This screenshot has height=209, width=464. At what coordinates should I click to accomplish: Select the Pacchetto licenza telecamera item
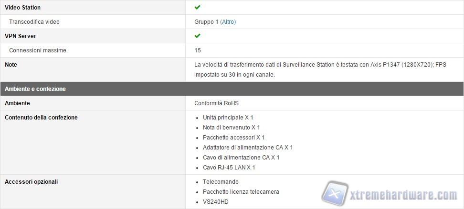tap(241, 192)
